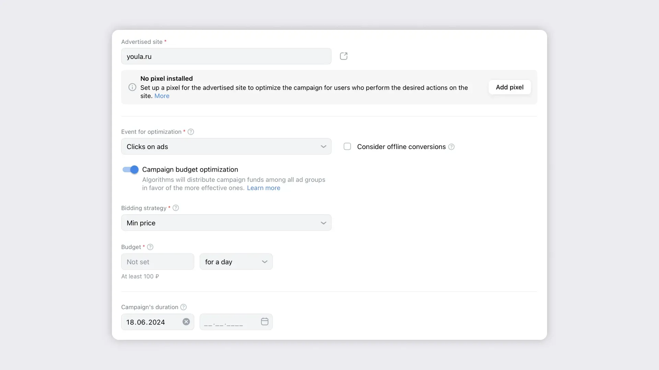Click the info icon in pixel notice
This screenshot has height=370, width=659.
click(132, 87)
